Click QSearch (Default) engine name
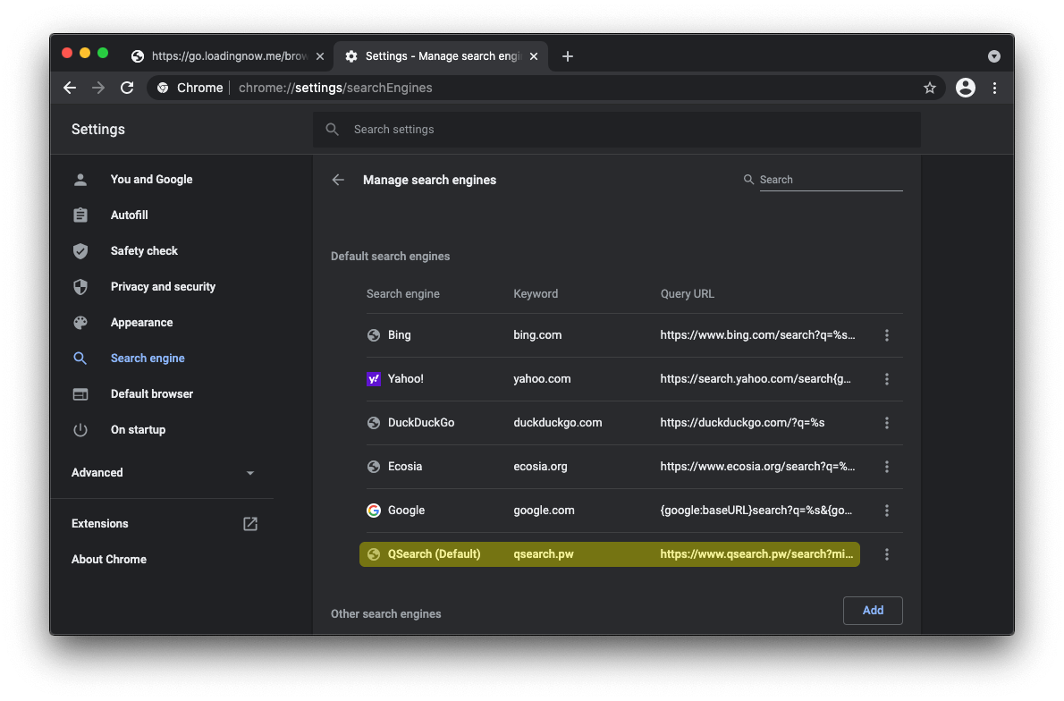 (x=434, y=554)
